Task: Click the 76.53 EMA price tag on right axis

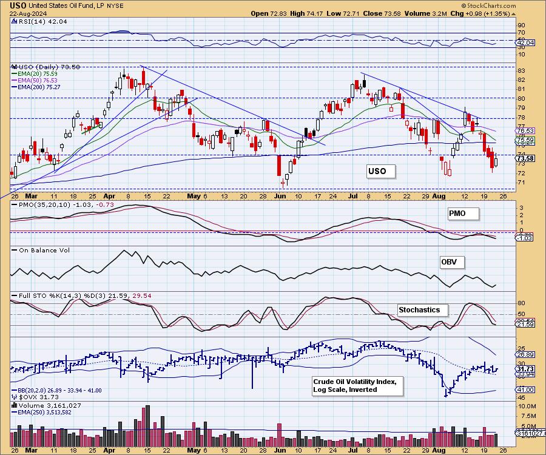Action: coord(526,130)
